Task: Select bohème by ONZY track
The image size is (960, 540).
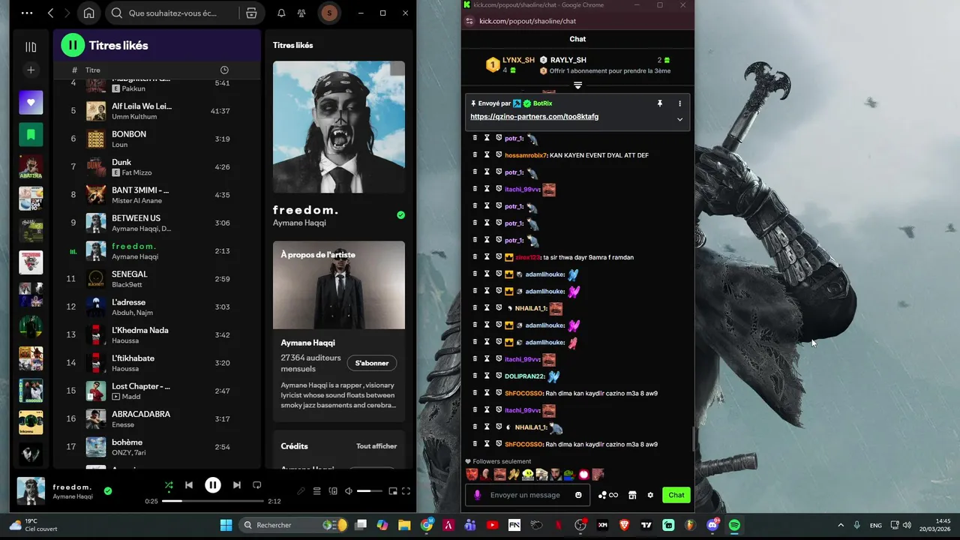Action: 157,447
